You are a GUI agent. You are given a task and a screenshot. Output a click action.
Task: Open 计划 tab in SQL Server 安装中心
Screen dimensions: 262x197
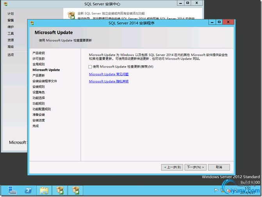click(x=11, y=14)
